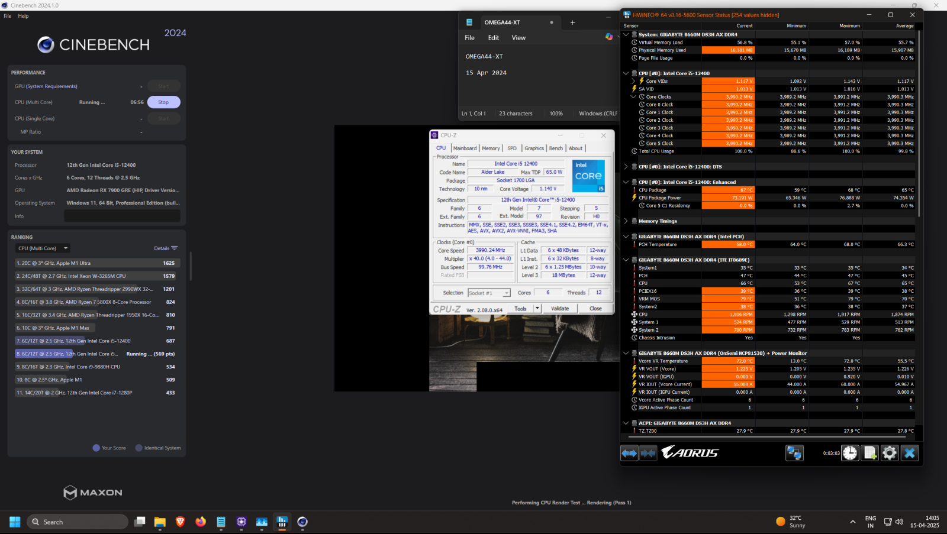Switch to CPU-Z Graphics tab

[534, 148]
